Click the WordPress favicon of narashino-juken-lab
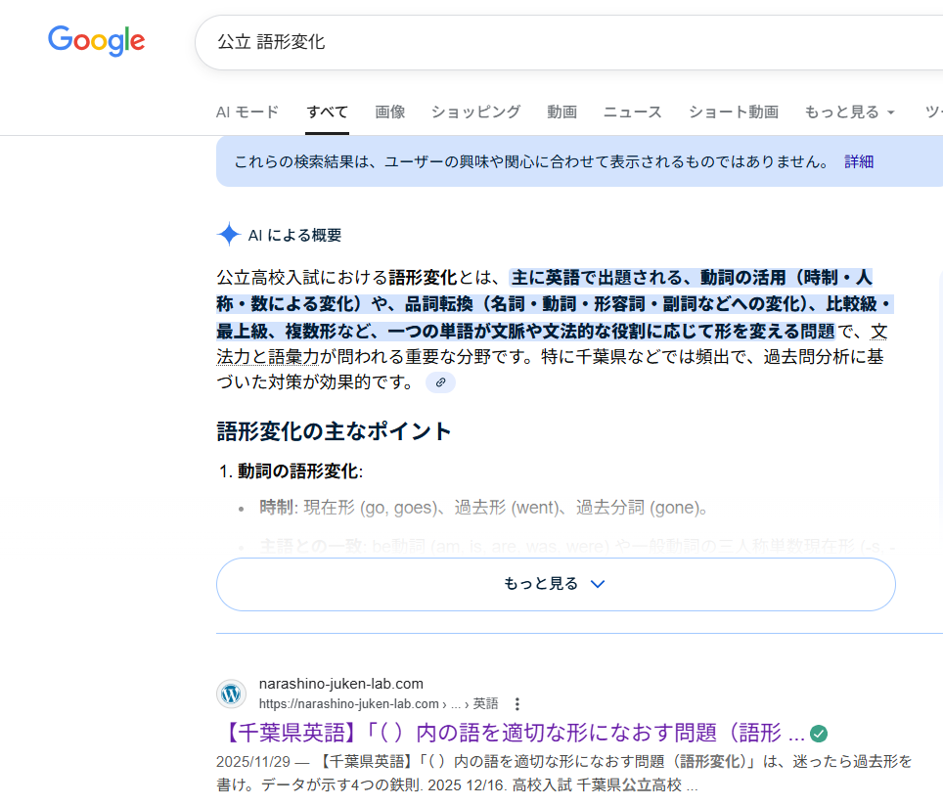The width and height of the screenshot is (943, 806). [x=232, y=694]
